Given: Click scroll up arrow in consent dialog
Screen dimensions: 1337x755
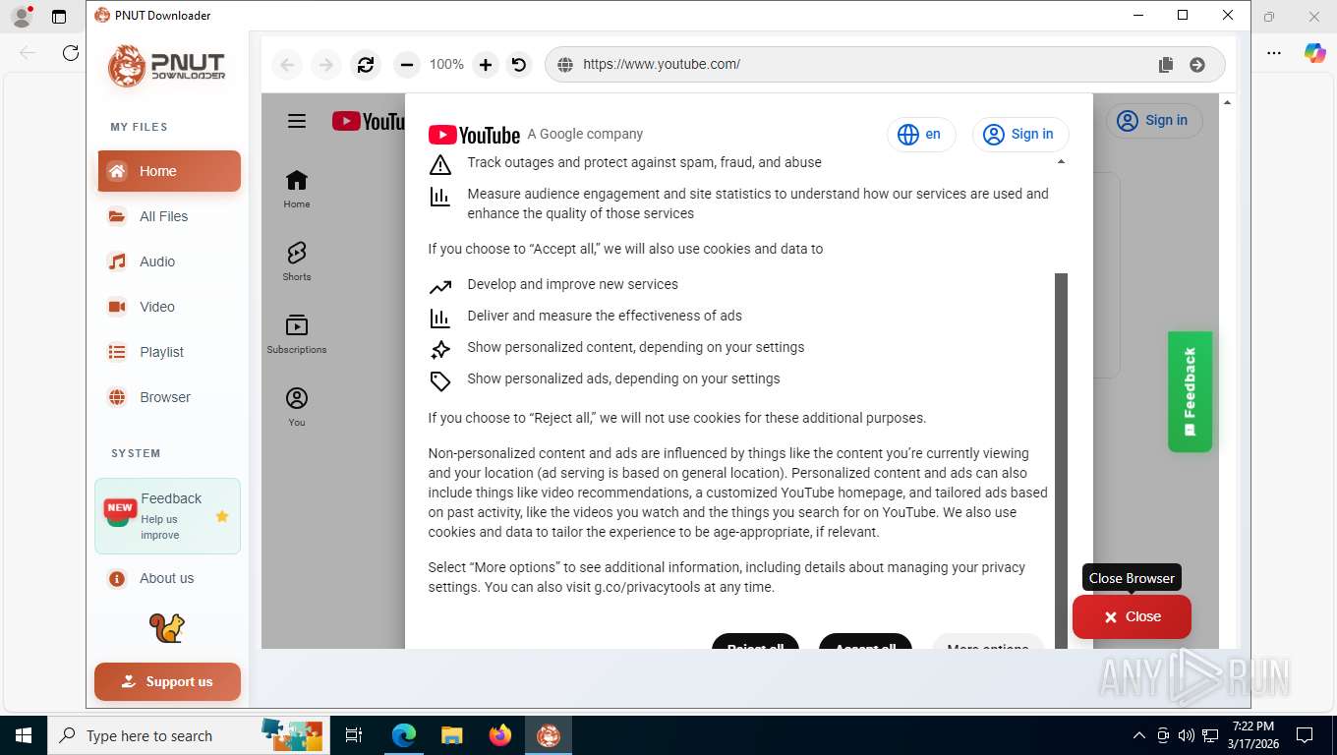Looking at the screenshot, I should tap(1061, 161).
